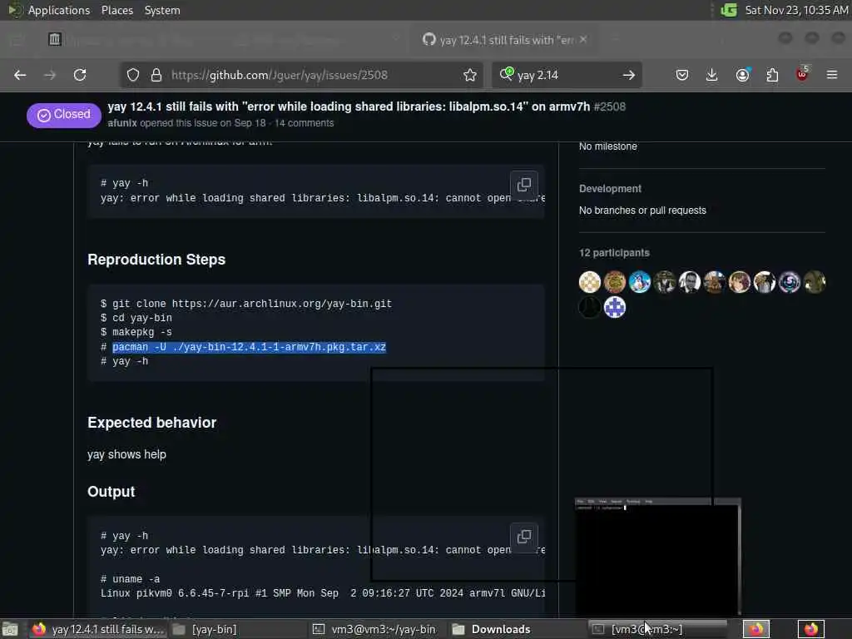Open the extensions puzzle icon
Screen dimensions: 852x639
772,75
